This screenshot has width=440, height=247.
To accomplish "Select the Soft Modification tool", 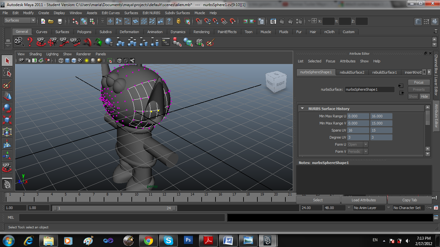I will [x=7, y=144].
